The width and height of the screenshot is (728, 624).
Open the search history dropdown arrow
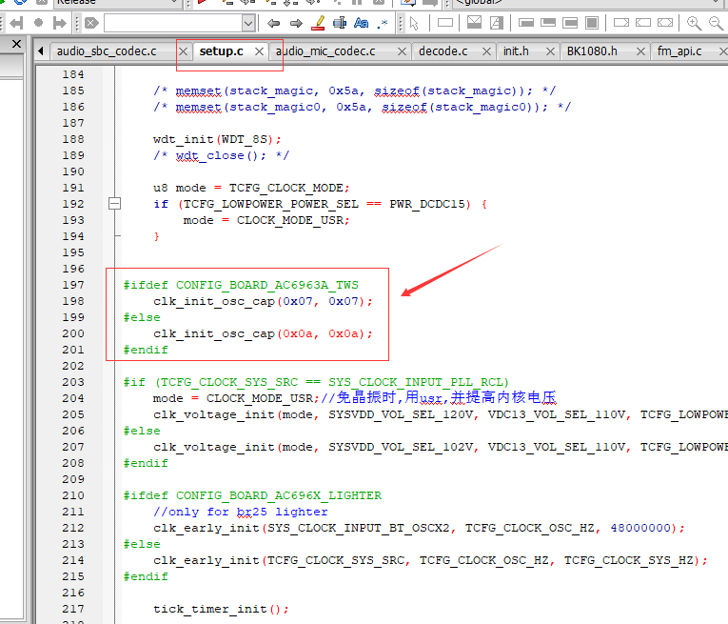[248, 23]
